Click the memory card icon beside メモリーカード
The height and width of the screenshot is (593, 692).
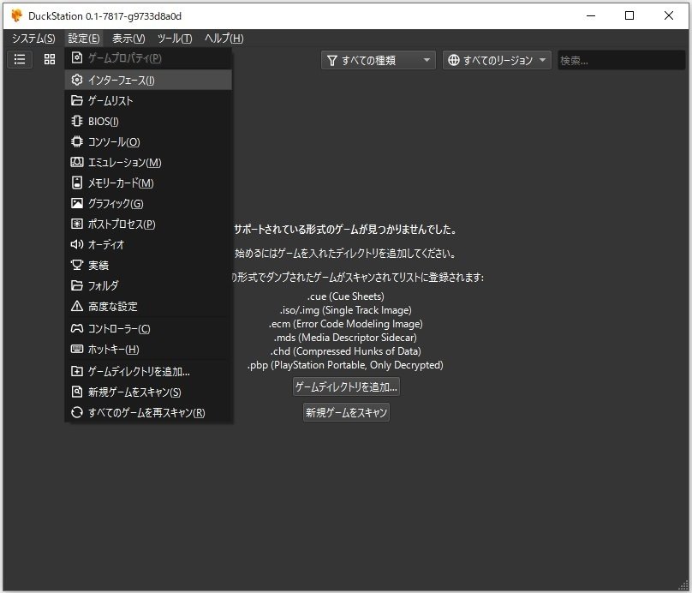77,183
